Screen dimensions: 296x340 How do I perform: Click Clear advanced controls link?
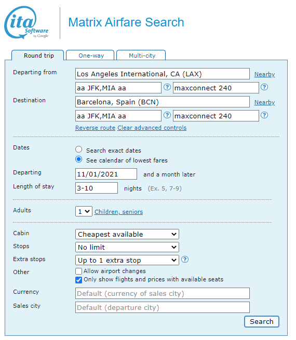(x=152, y=128)
